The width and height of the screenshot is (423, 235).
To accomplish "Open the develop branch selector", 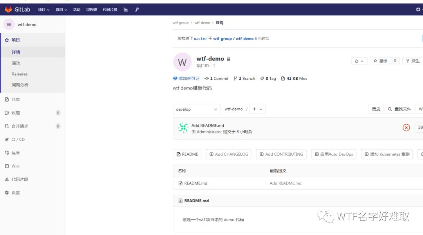I will click(x=196, y=109).
